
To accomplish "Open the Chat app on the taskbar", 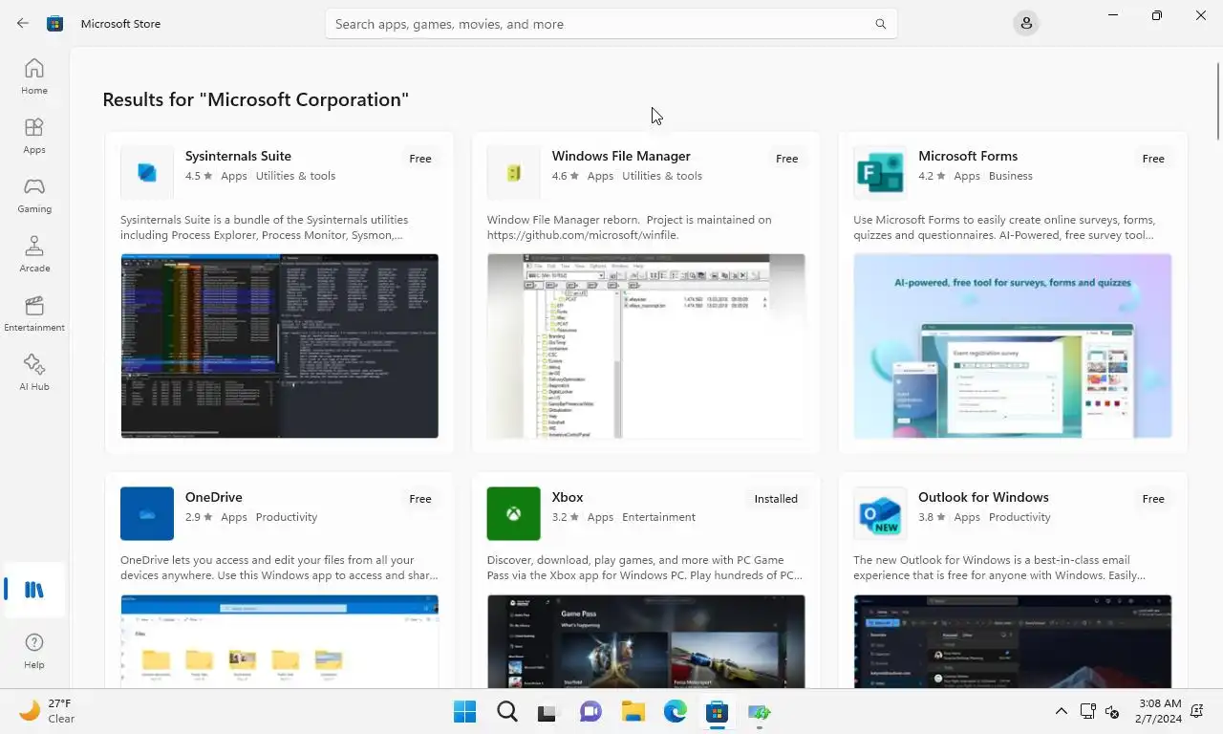I will (x=591, y=712).
